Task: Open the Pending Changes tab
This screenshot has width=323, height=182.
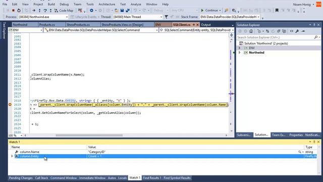Action: point(21,178)
